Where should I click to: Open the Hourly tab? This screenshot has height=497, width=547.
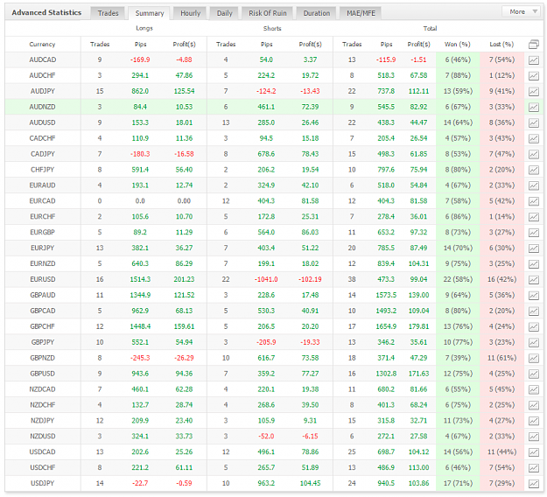pyautogui.click(x=190, y=13)
